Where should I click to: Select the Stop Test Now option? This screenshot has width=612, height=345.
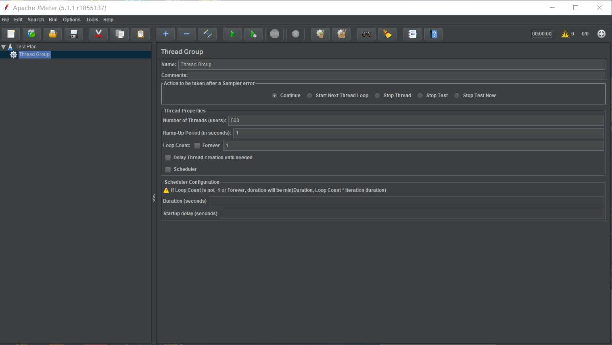pos(457,96)
